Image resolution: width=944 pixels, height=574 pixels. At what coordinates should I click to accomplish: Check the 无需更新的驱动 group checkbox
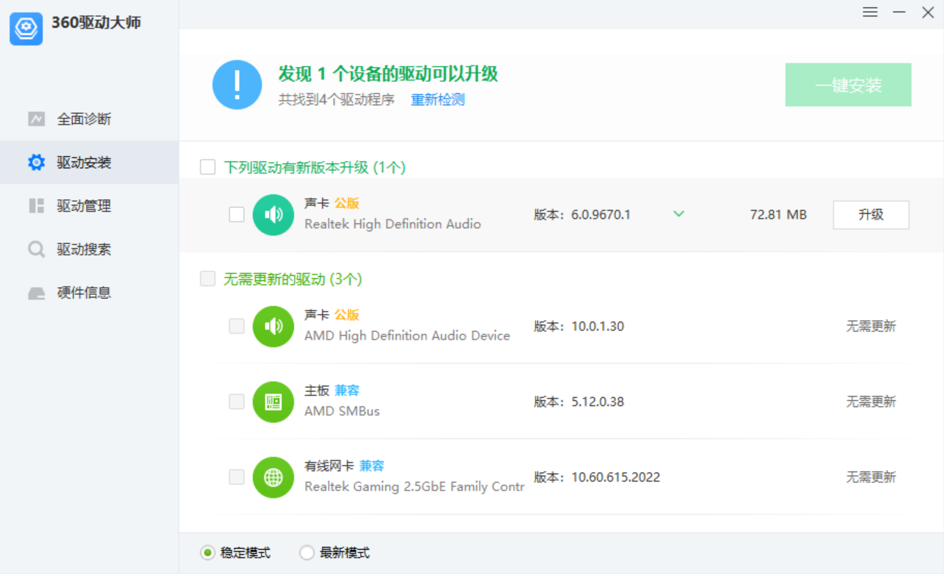[208, 278]
